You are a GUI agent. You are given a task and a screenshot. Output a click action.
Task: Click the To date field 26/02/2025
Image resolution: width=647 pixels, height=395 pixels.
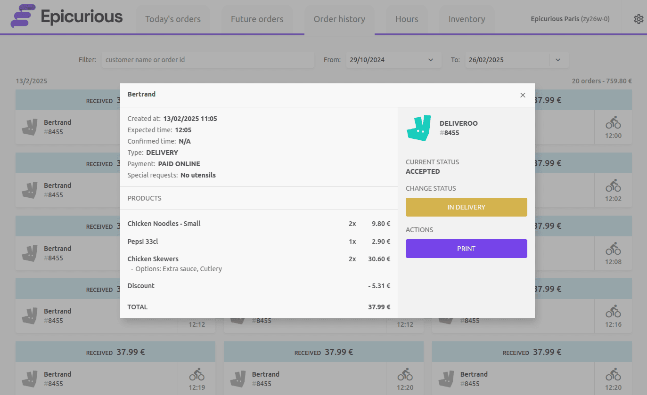pos(507,60)
